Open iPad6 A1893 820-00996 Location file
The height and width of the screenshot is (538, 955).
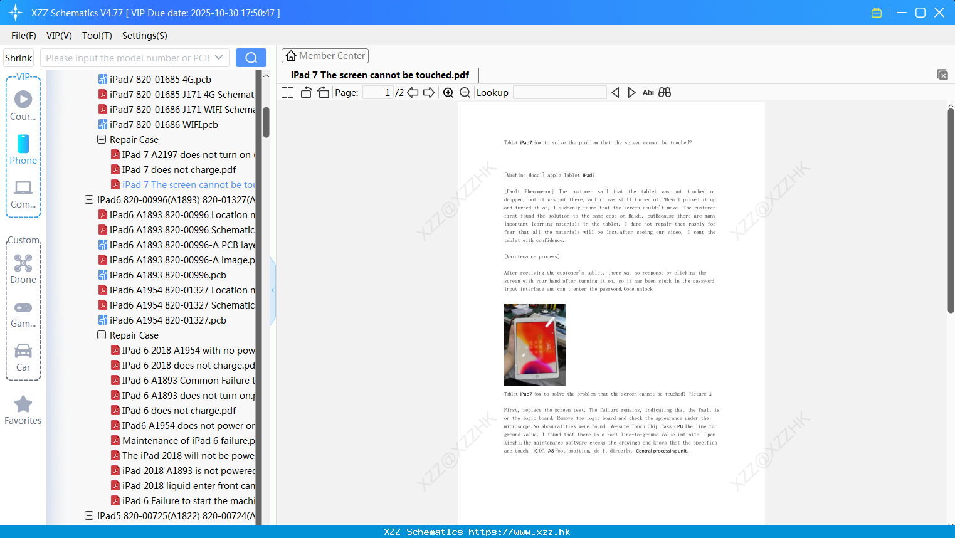(176, 214)
